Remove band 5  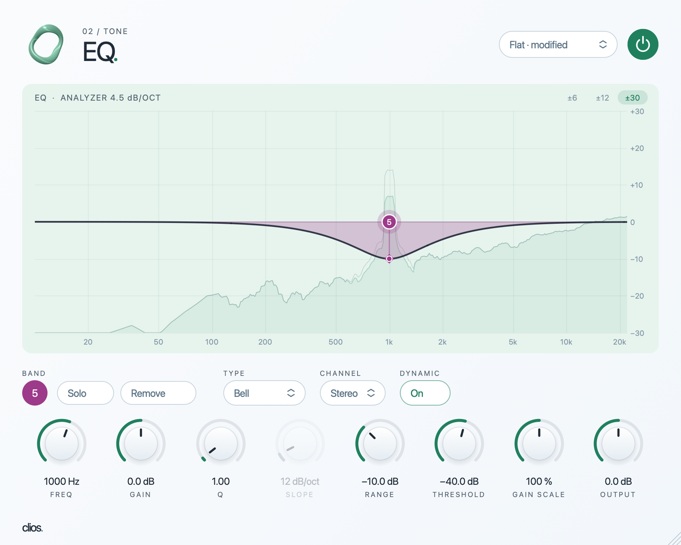pyautogui.click(x=158, y=393)
